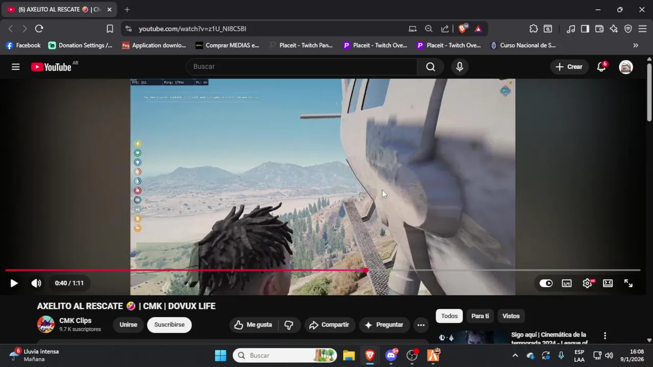Open Discord from the taskbar

[x=392, y=355]
